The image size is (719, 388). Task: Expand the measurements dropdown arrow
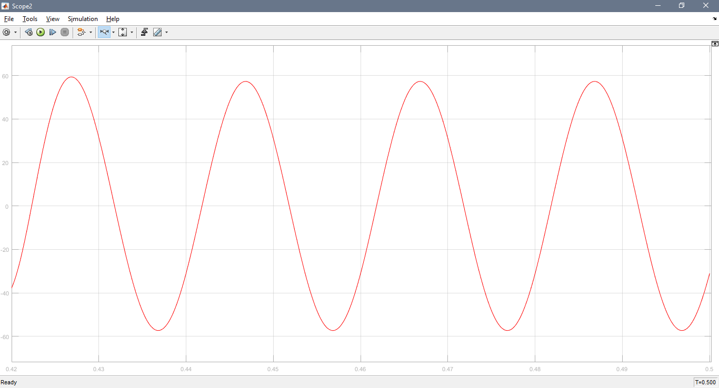pyautogui.click(x=166, y=32)
